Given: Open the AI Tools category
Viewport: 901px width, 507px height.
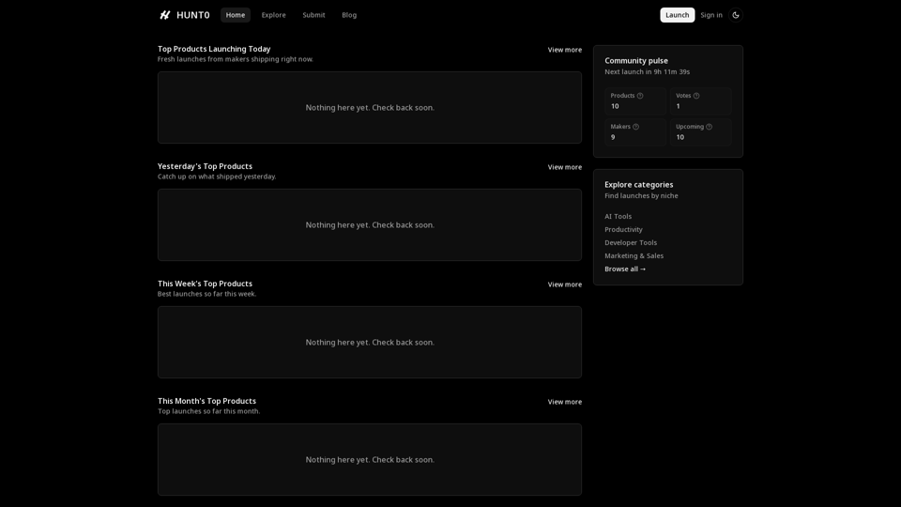Looking at the screenshot, I should pyautogui.click(x=618, y=217).
